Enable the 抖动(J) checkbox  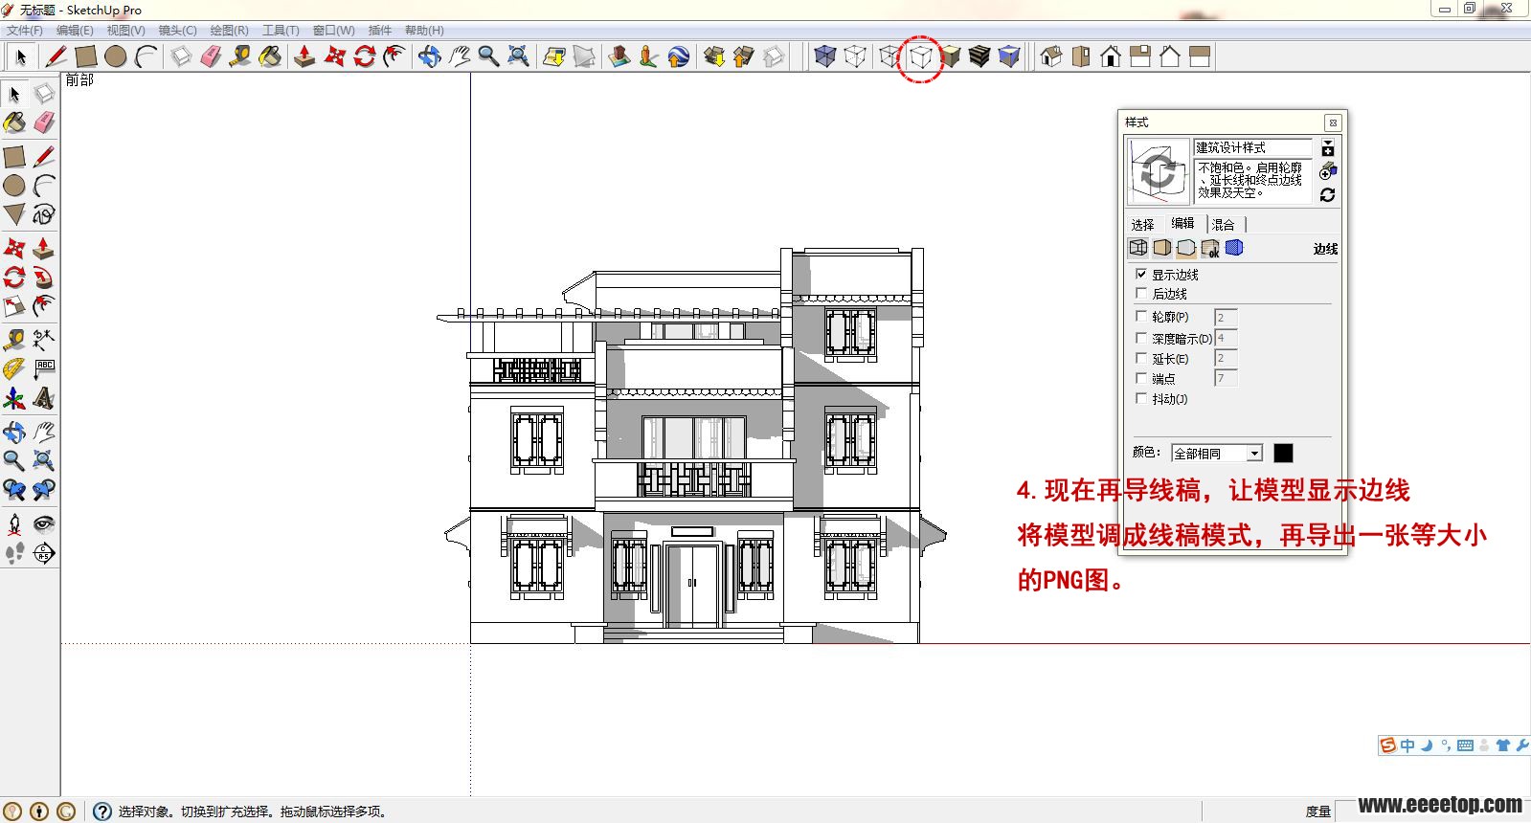point(1141,398)
